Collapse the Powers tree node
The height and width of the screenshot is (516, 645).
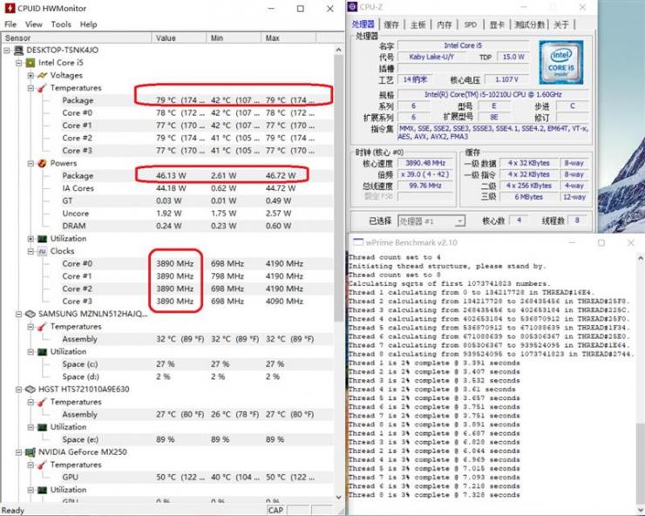click(31, 163)
